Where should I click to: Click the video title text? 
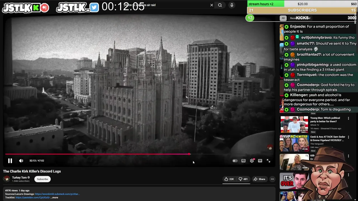32,171
